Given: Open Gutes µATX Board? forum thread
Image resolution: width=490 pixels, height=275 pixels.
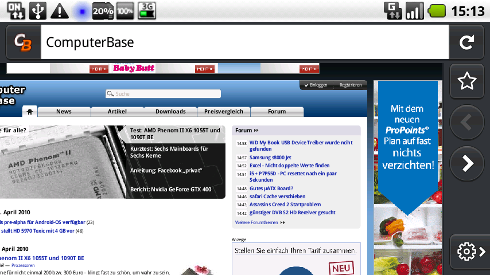Looking at the screenshot, I should 271,188.
